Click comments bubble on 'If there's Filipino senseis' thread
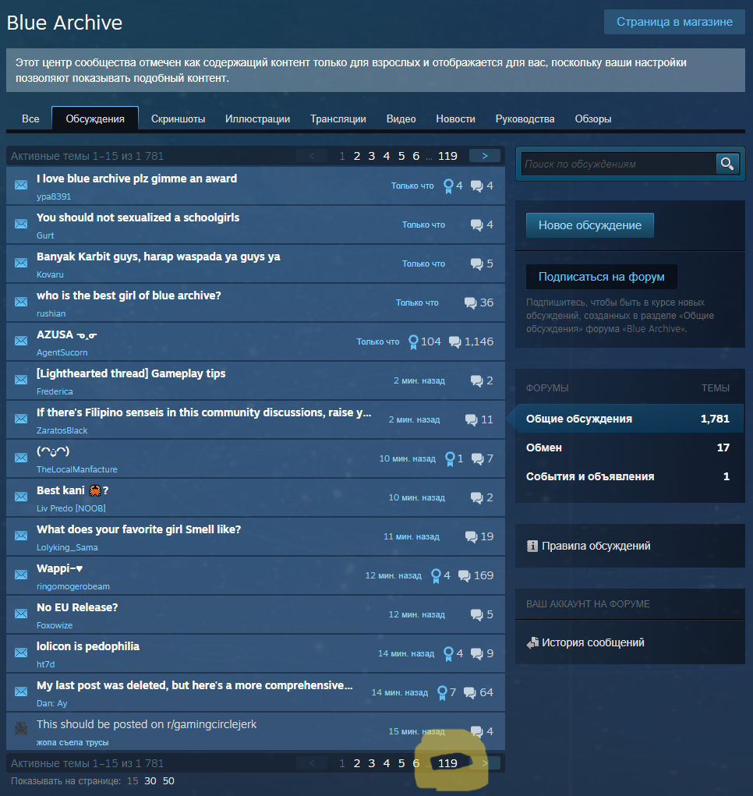 [x=472, y=419]
